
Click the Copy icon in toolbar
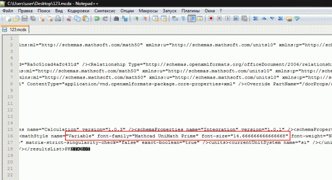[x=77, y=19]
